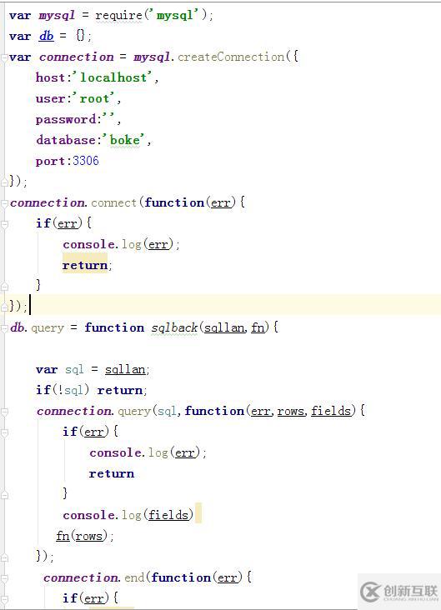The width and height of the screenshot is (441, 610).
Task: Click the 'localhost' host string
Action: [x=113, y=77]
